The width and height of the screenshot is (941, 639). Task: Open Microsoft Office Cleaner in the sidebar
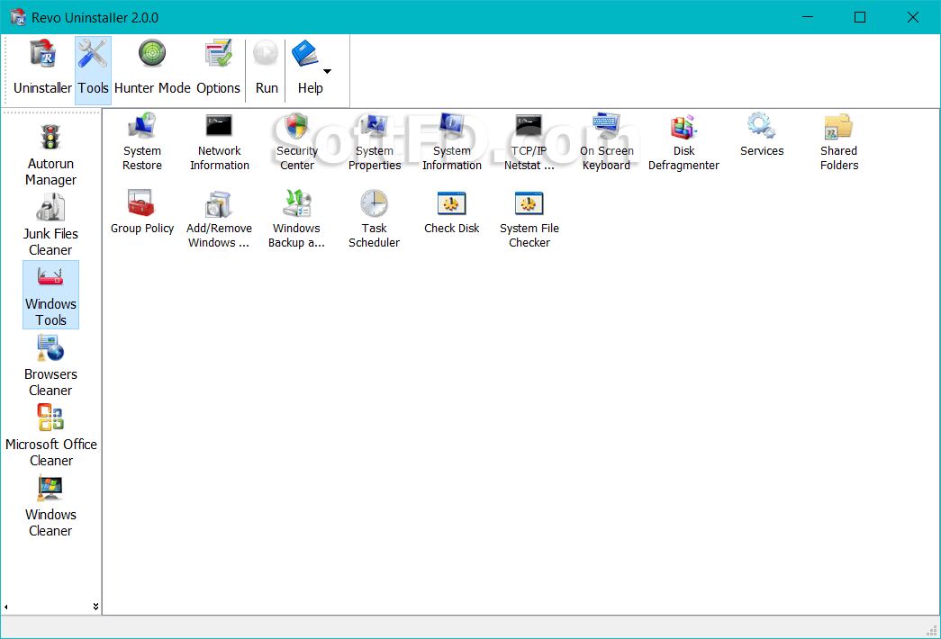pyautogui.click(x=51, y=436)
